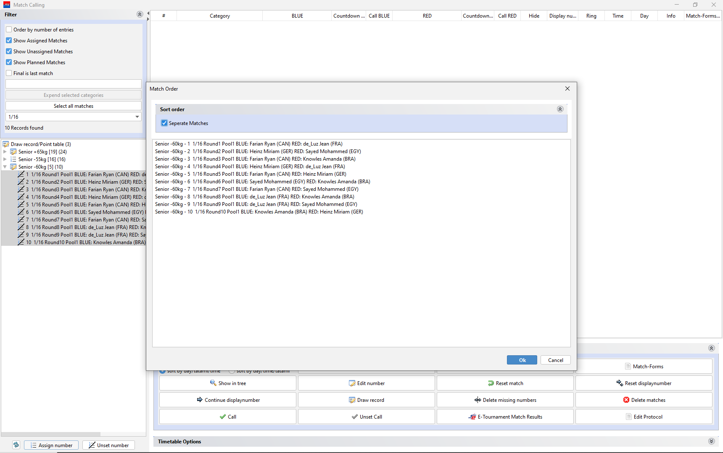Click the Reset match icon

[x=491, y=383]
